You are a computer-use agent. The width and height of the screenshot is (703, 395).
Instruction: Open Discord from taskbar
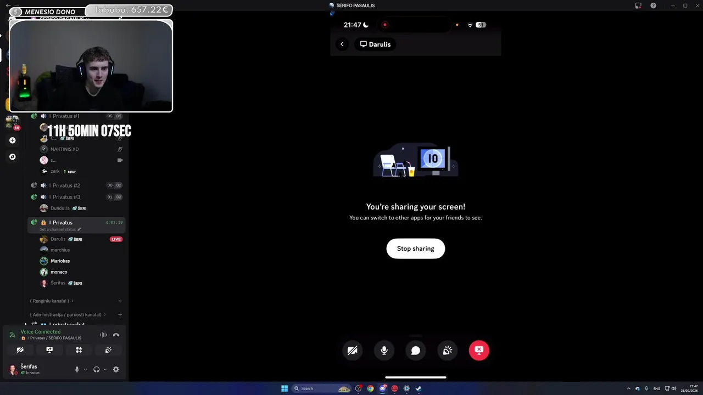(383, 388)
